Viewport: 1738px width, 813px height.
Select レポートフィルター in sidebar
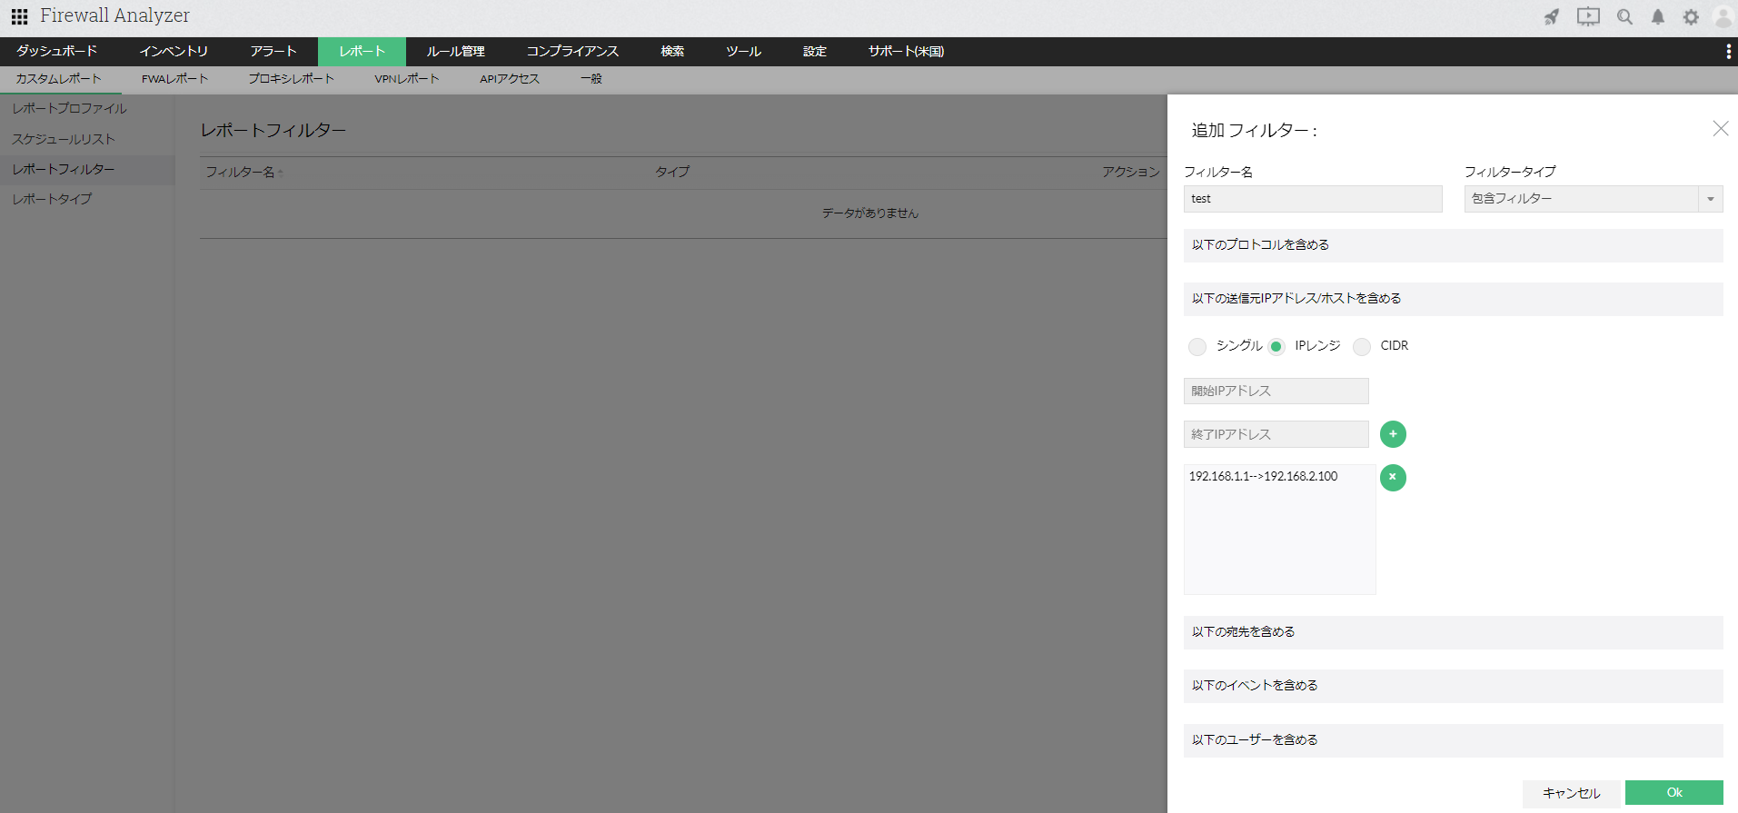(x=87, y=170)
